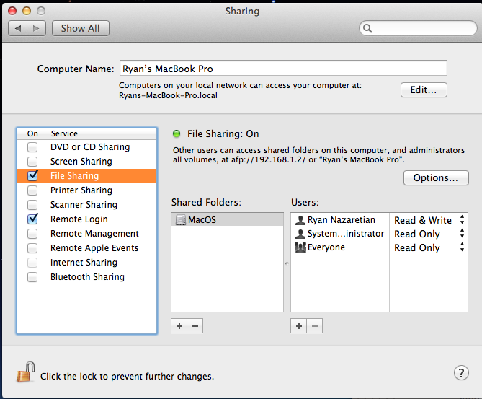The height and width of the screenshot is (399, 482).
Task: Select the Printer Sharing service row
Action: click(87, 190)
